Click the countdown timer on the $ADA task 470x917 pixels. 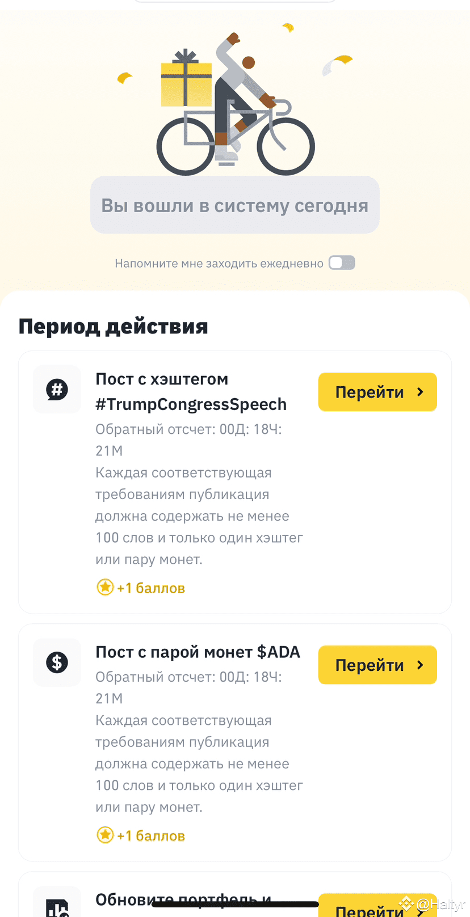(188, 687)
